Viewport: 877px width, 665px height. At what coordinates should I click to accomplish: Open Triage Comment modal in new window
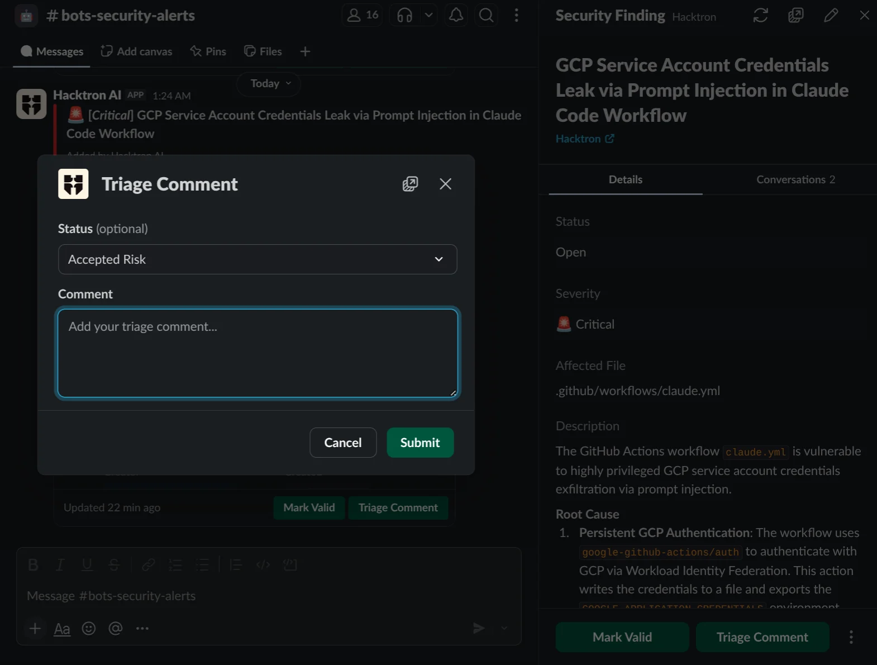[410, 184]
